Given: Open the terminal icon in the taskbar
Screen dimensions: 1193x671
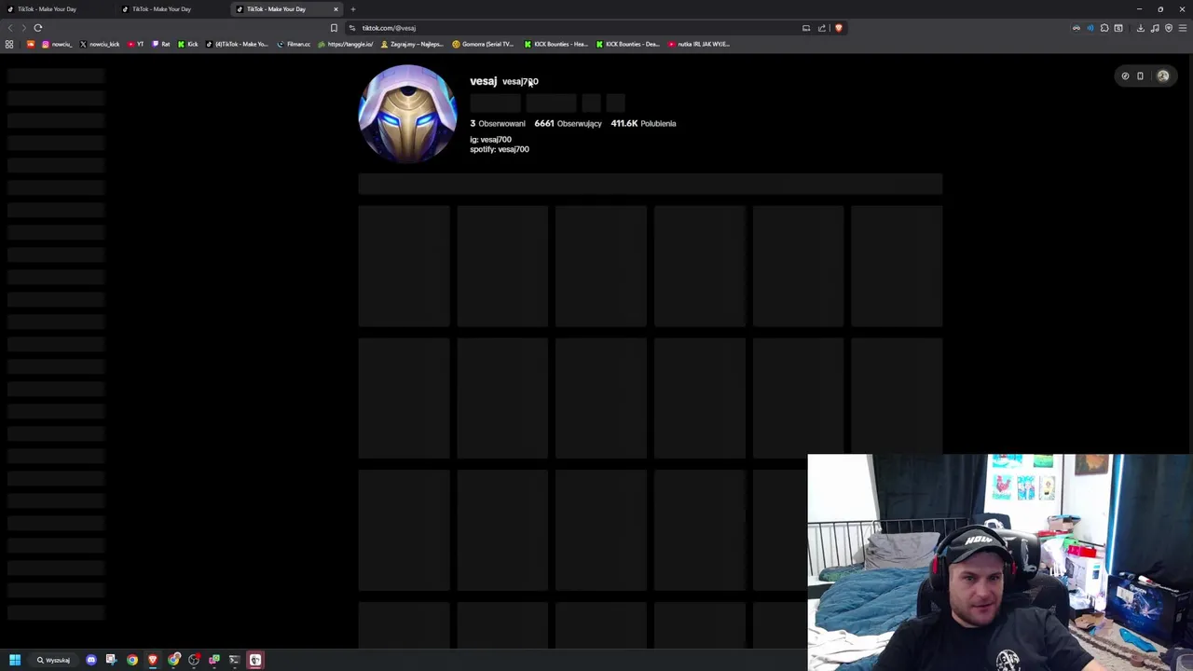Looking at the screenshot, I should [x=235, y=660].
